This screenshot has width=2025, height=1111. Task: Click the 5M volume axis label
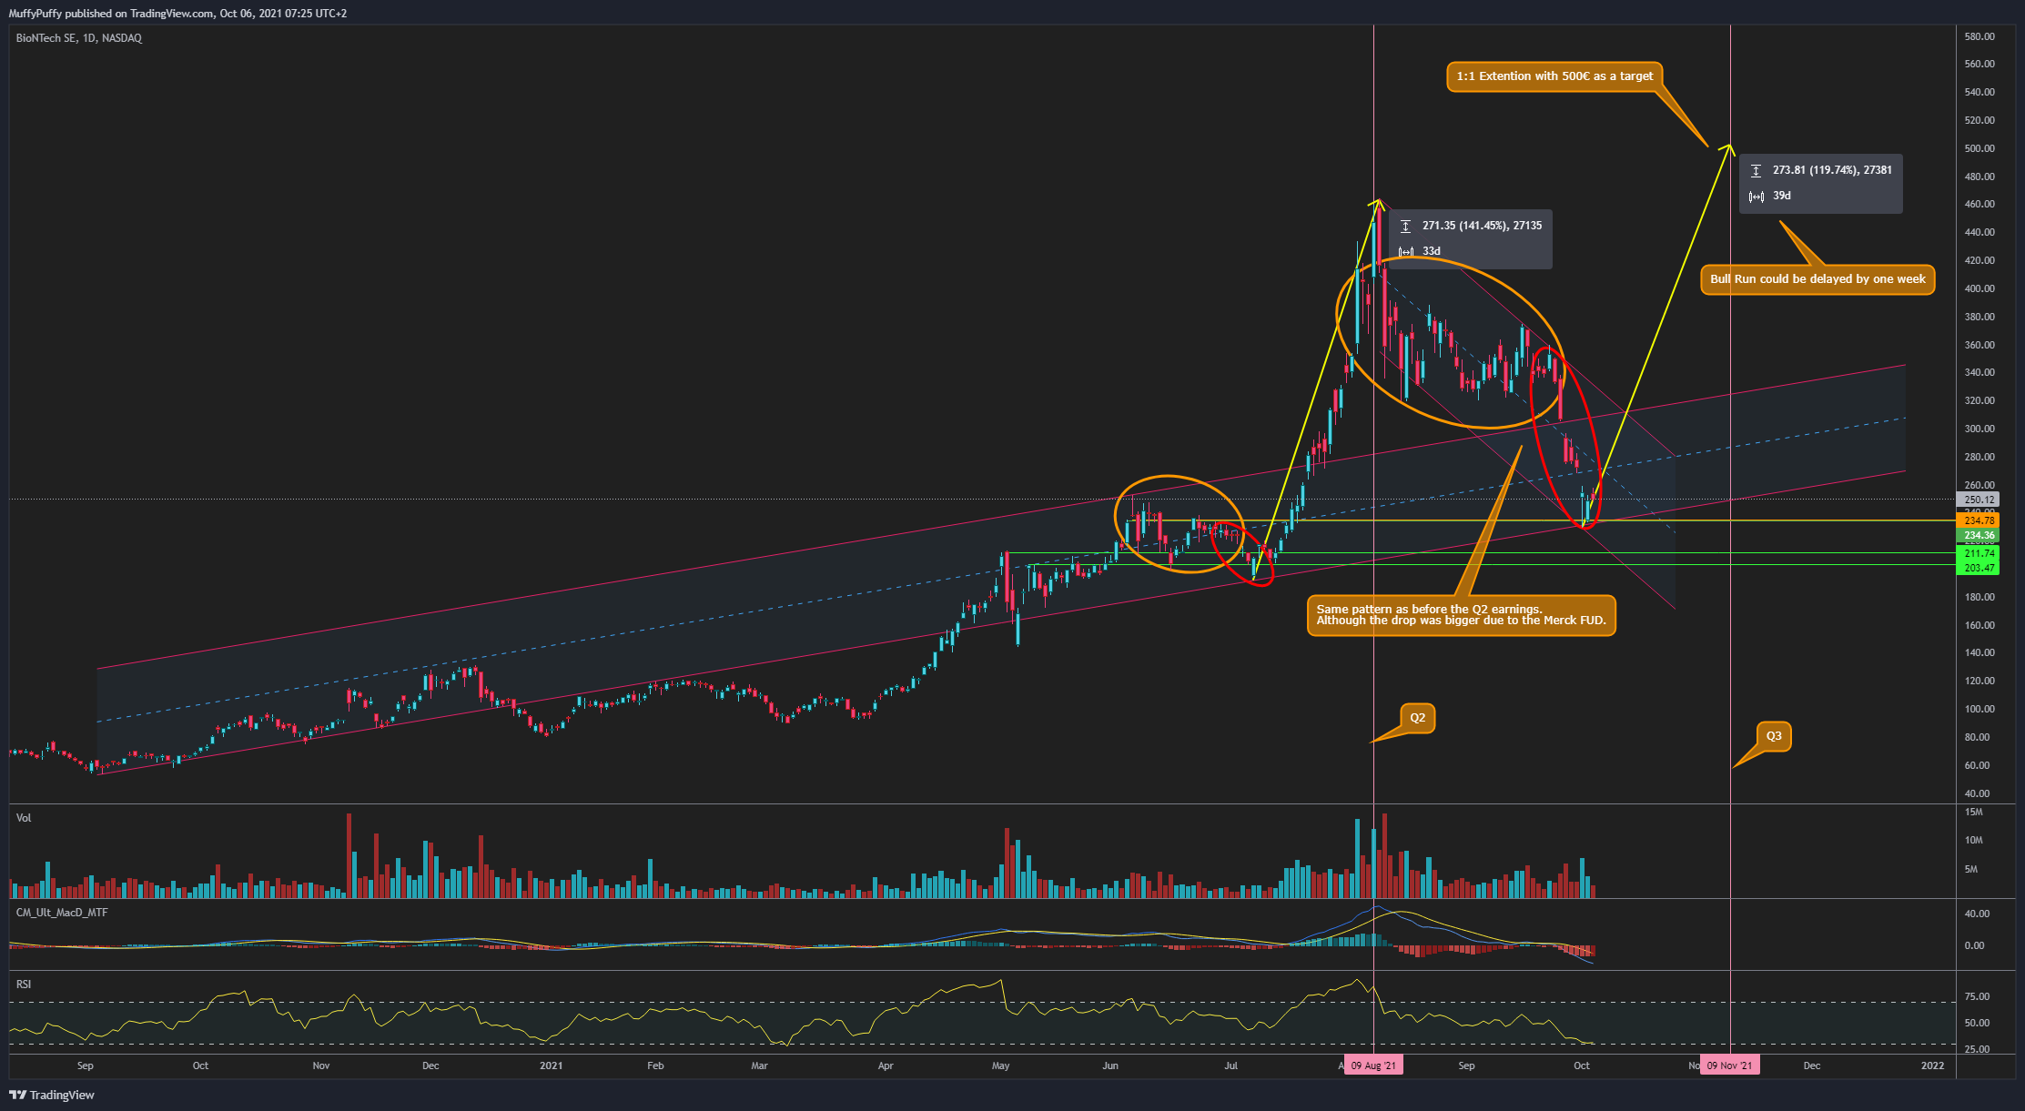click(1970, 869)
